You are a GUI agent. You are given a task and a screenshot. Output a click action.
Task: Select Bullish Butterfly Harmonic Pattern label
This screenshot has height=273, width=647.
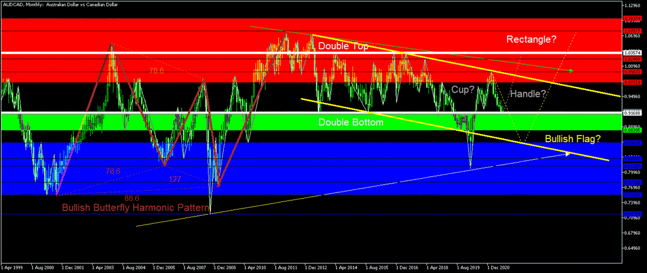[135, 207]
